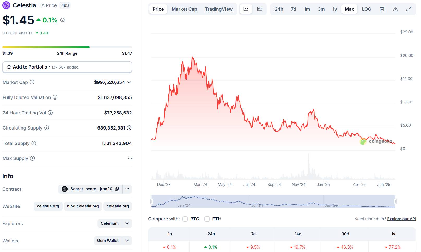Open the last celestia.org link
Viewport: 421px width, 252px height.
[x=118, y=206]
